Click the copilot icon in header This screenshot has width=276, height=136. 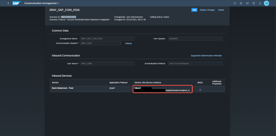(241, 3)
